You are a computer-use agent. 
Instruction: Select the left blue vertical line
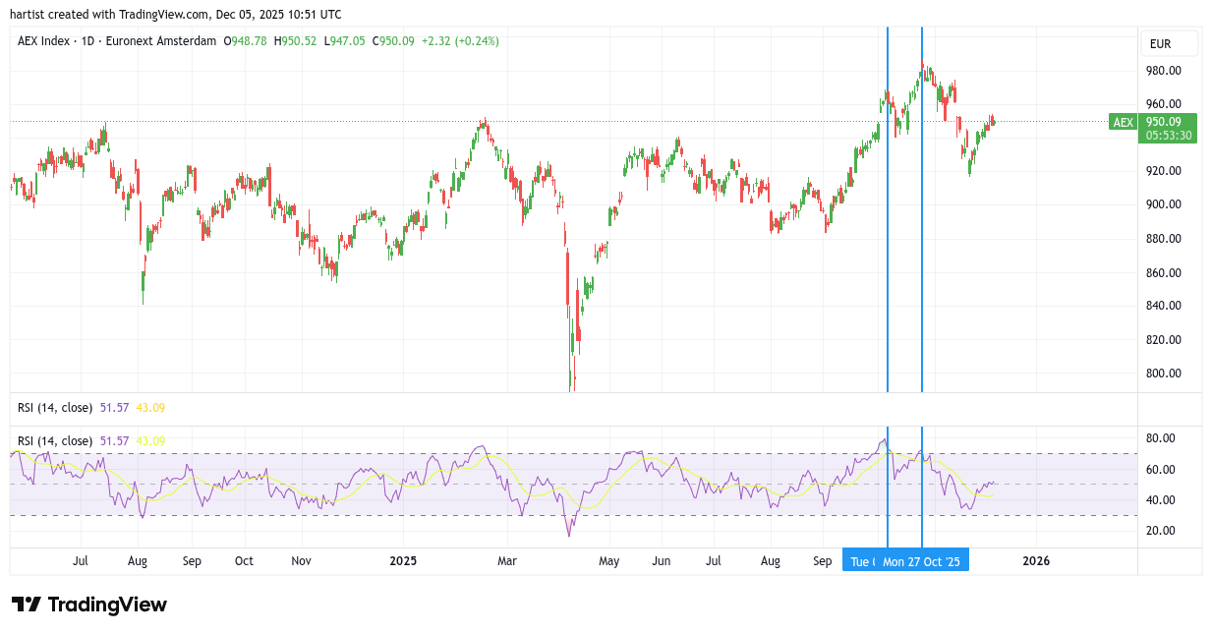point(888,246)
